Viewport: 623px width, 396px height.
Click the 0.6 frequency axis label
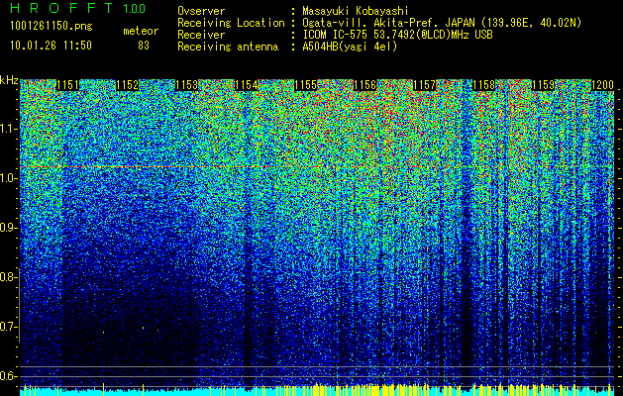click(8, 376)
